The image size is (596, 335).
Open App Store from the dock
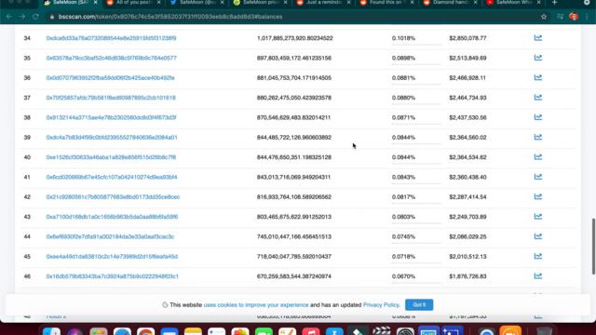[334, 331]
